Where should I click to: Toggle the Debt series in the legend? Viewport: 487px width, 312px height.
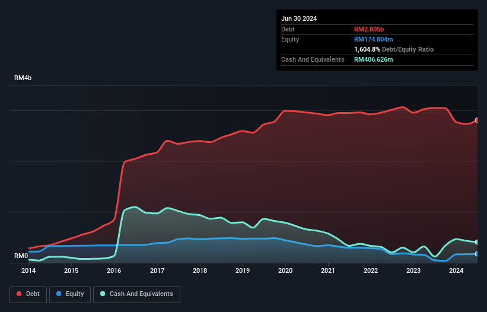(x=28, y=294)
